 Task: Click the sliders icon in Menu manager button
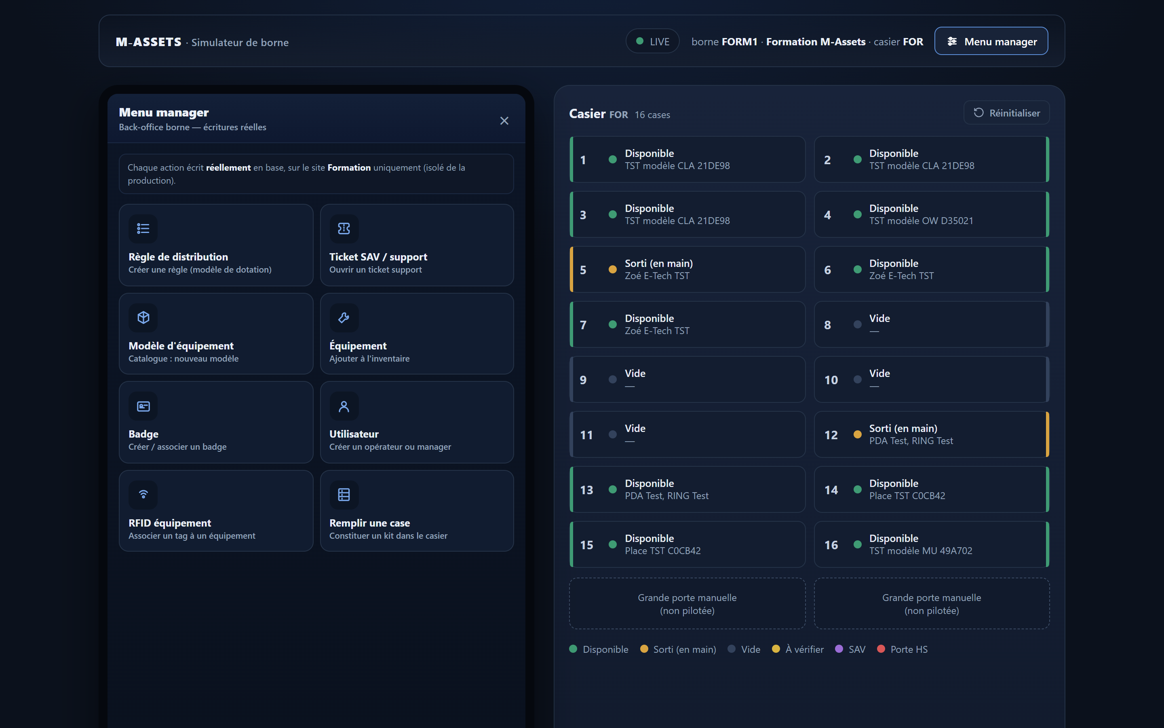click(952, 41)
